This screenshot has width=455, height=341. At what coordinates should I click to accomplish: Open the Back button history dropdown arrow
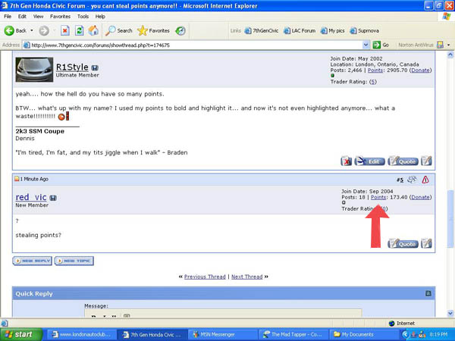(31, 30)
